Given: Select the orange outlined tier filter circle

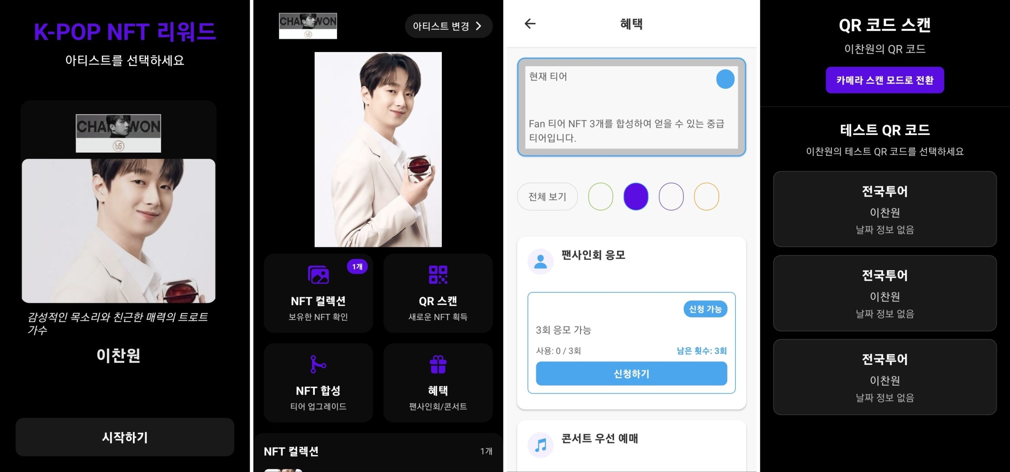Looking at the screenshot, I should point(706,196).
